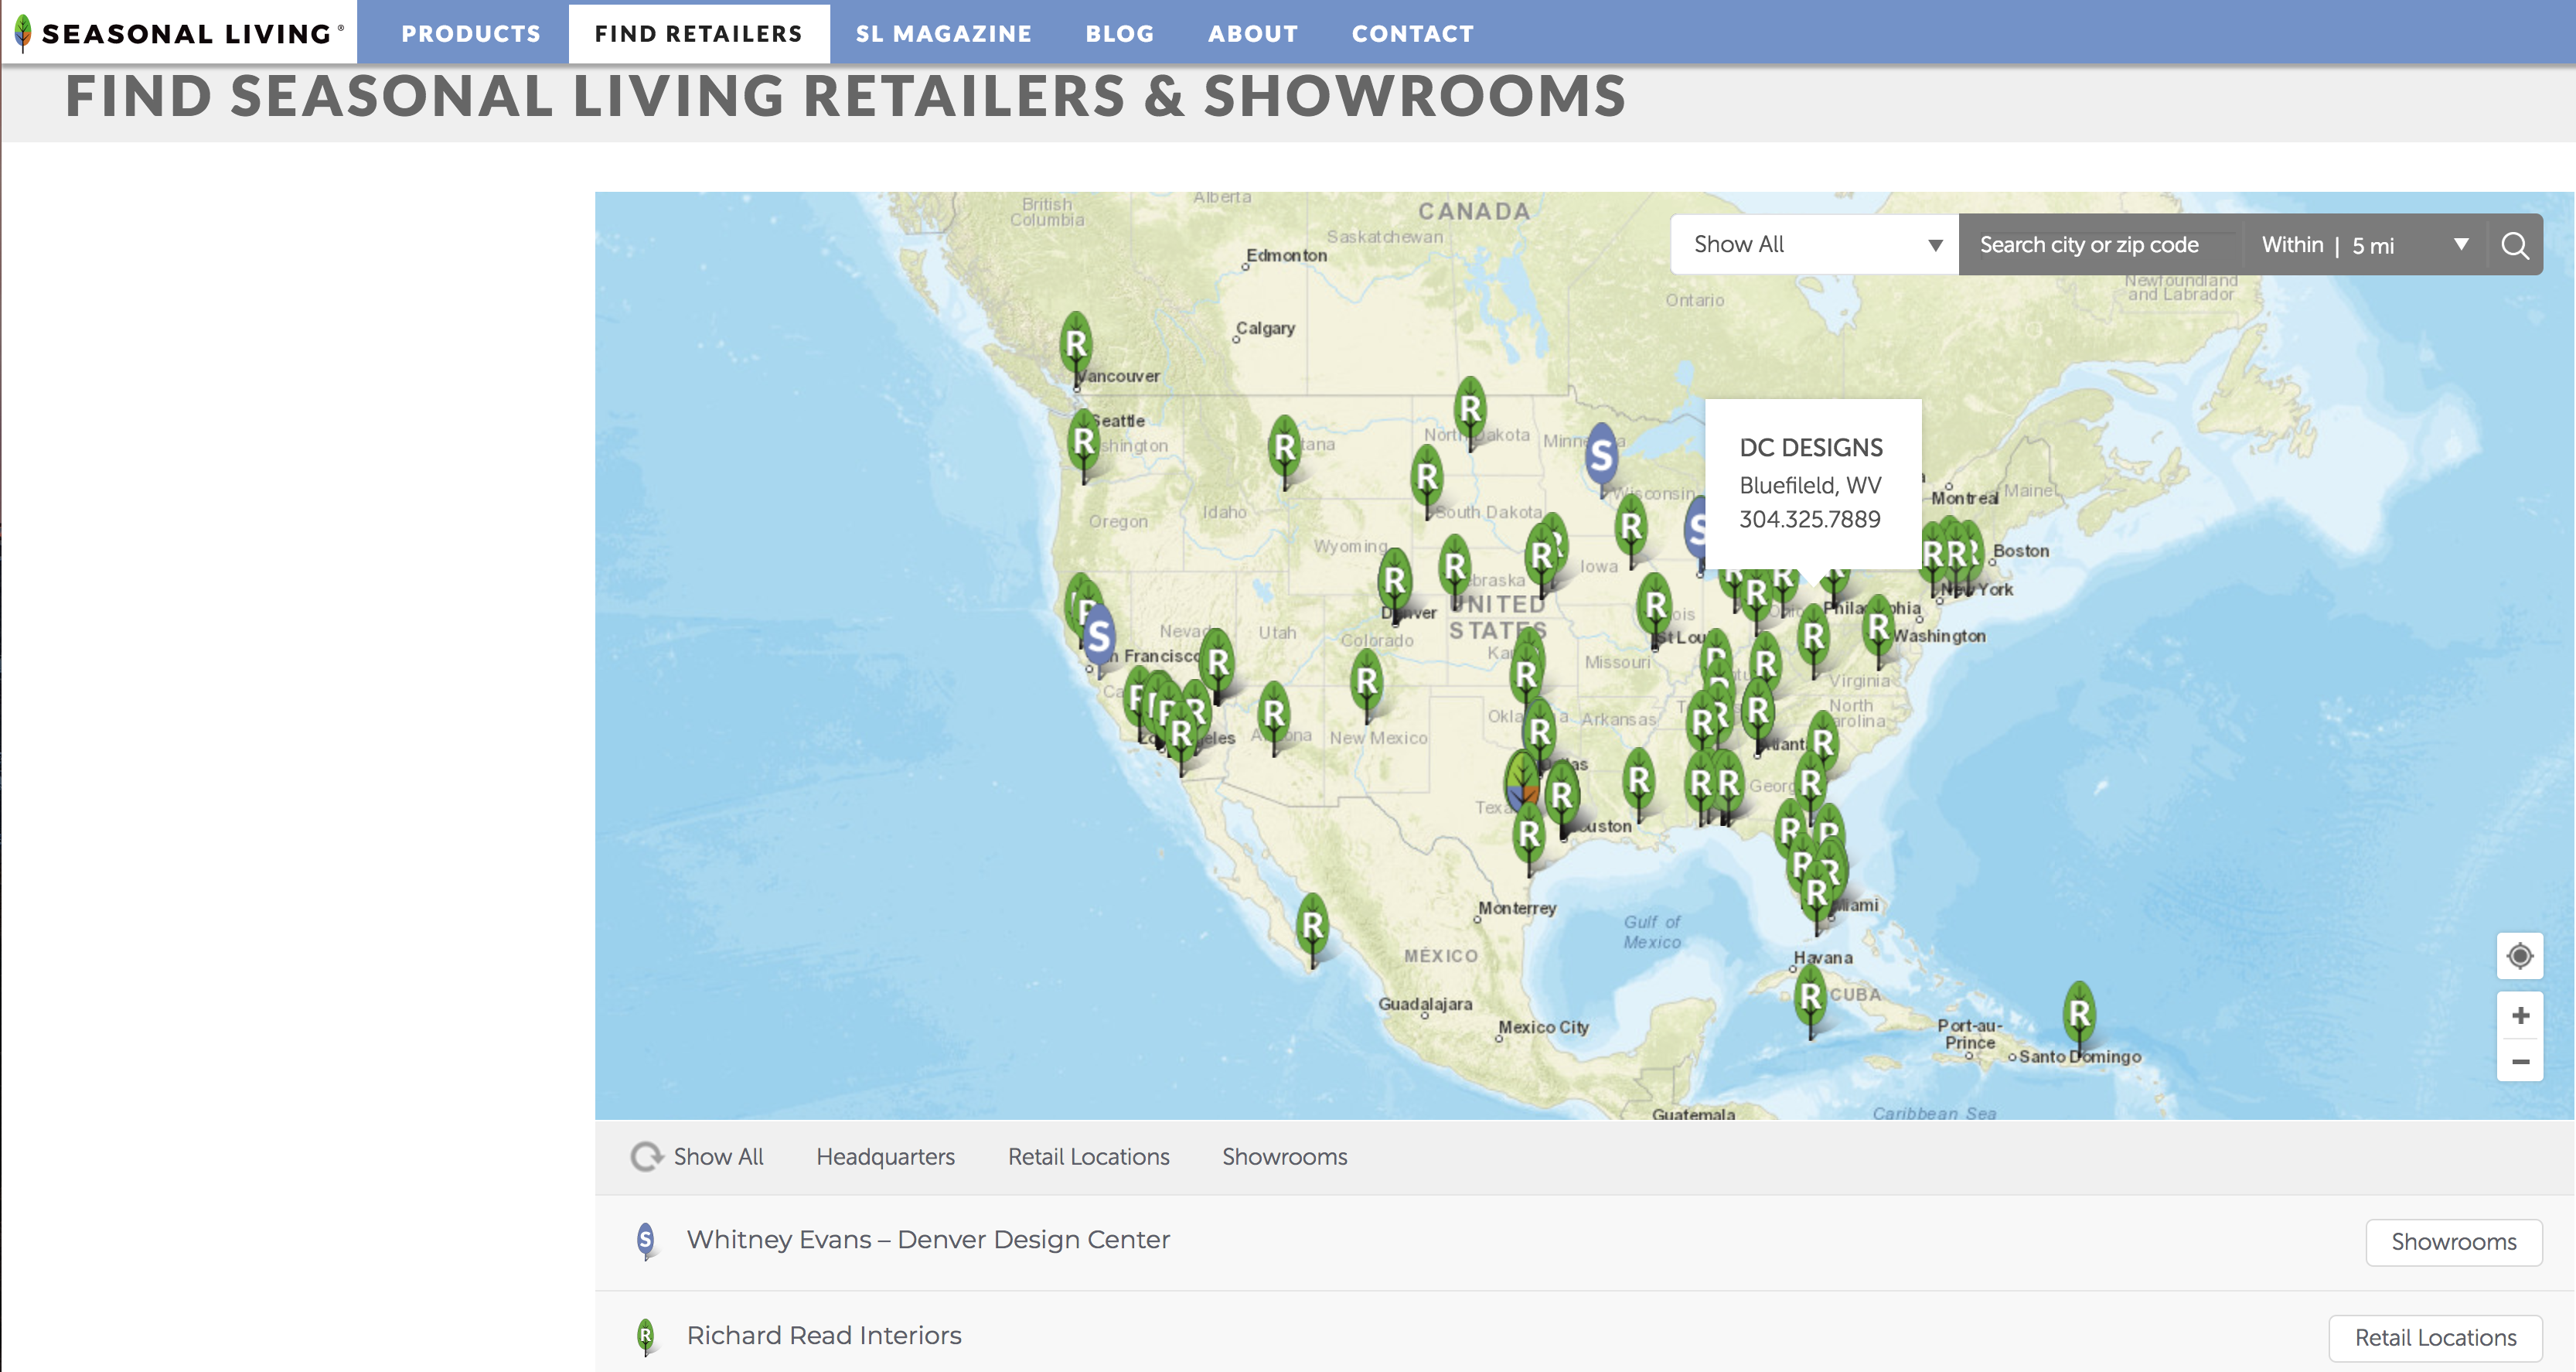Open SL Magazine page
This screenshot has height=1372, width=2576.
click(943, 34)
